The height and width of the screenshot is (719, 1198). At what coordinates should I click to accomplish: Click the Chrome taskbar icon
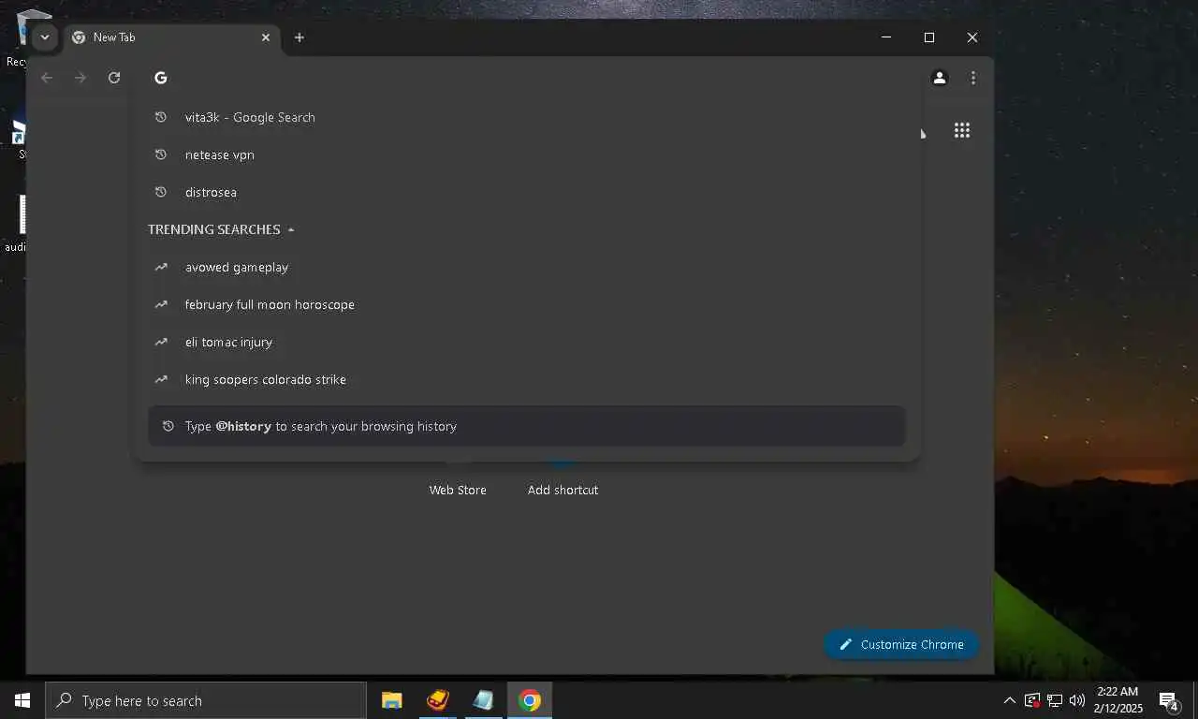pyautogui.click(x=530, y=700)
